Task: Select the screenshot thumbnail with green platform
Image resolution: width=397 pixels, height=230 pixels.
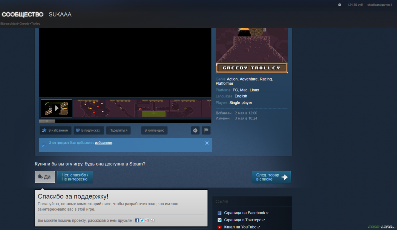Action: [153, 108]
